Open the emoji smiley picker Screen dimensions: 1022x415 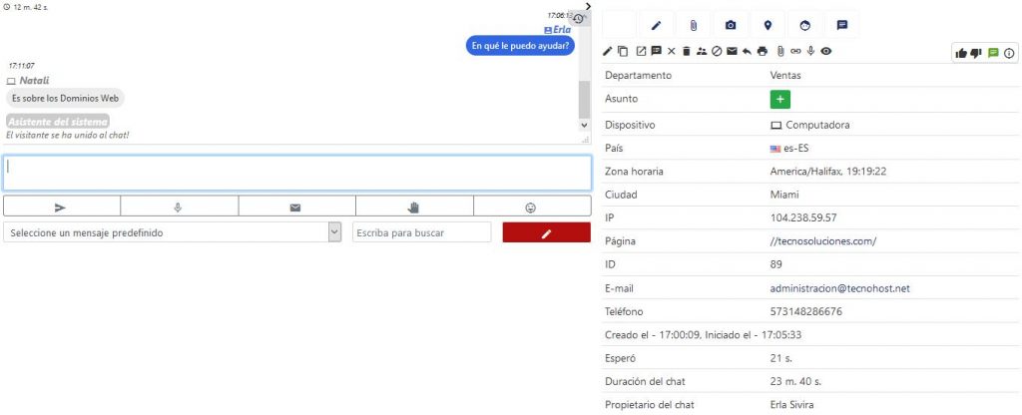[x=531, y=207]
